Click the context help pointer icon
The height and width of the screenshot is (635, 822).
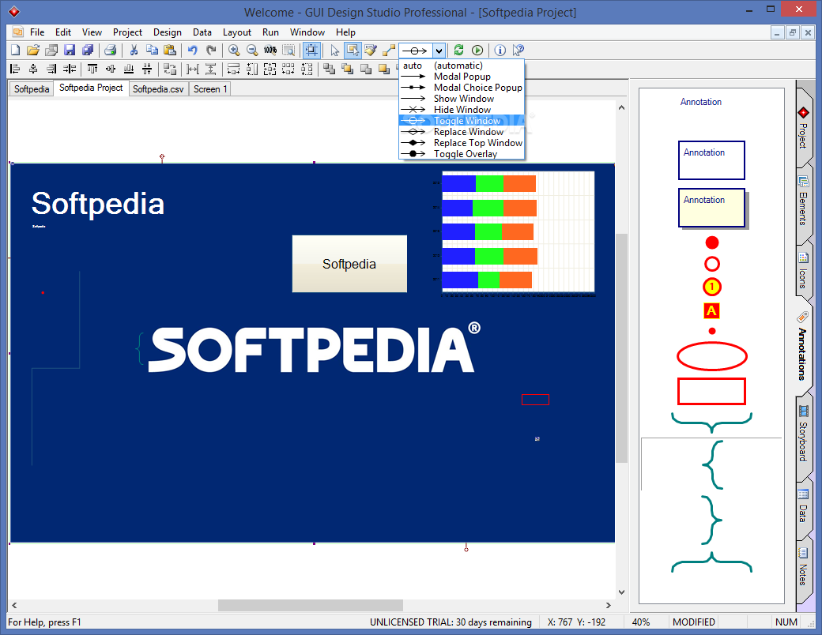point(518,51)
